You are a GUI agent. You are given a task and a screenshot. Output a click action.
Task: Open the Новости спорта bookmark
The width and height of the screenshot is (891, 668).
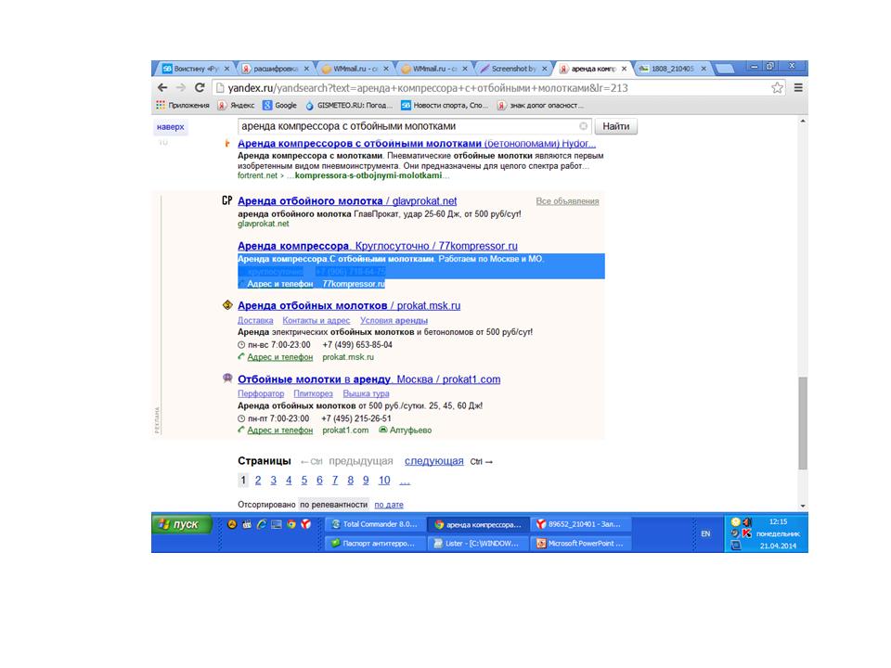(x=445, y=105)
